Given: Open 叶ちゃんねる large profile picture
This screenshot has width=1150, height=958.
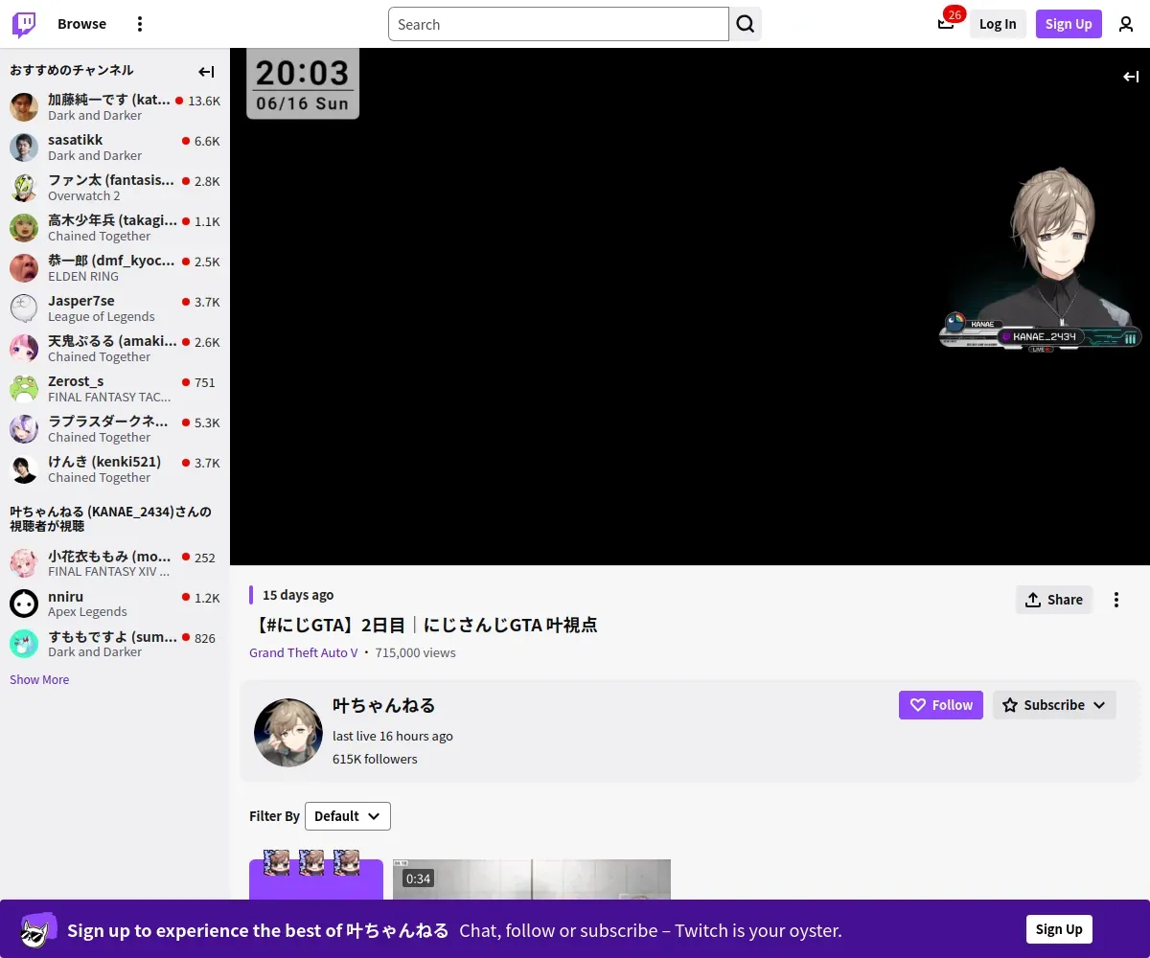Looking at the screenshot, I should (x=288, y=733).
